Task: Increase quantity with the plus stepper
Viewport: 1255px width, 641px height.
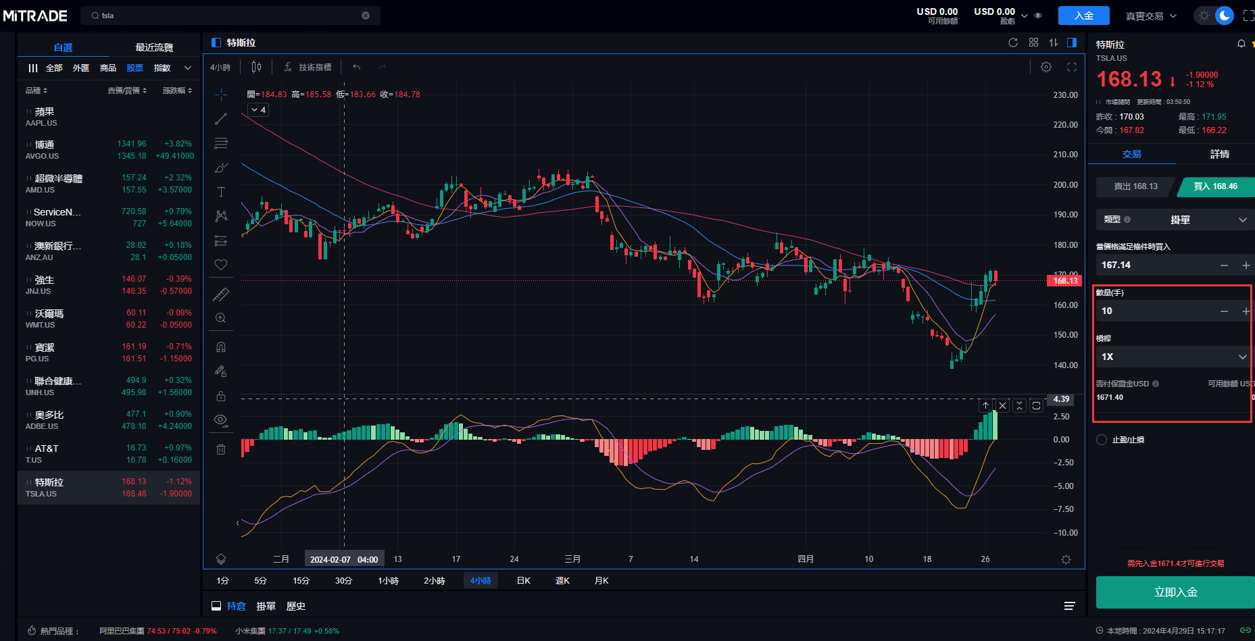Action: pos(1246,311)
